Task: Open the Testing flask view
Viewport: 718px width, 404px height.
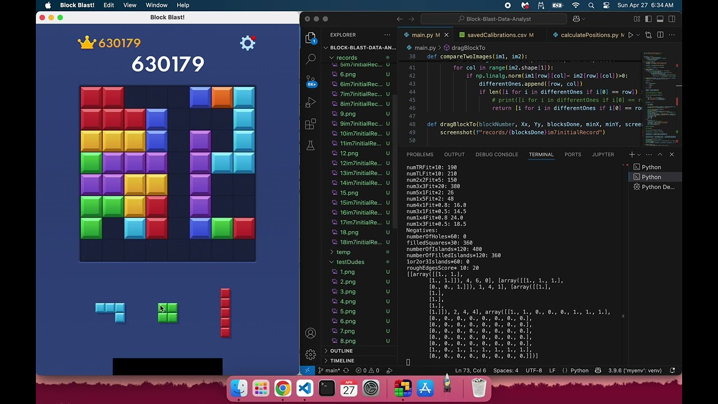Action: (311, 145)
